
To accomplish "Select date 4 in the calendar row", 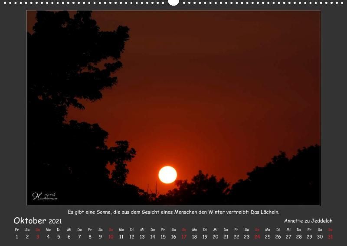I will 48,237.
